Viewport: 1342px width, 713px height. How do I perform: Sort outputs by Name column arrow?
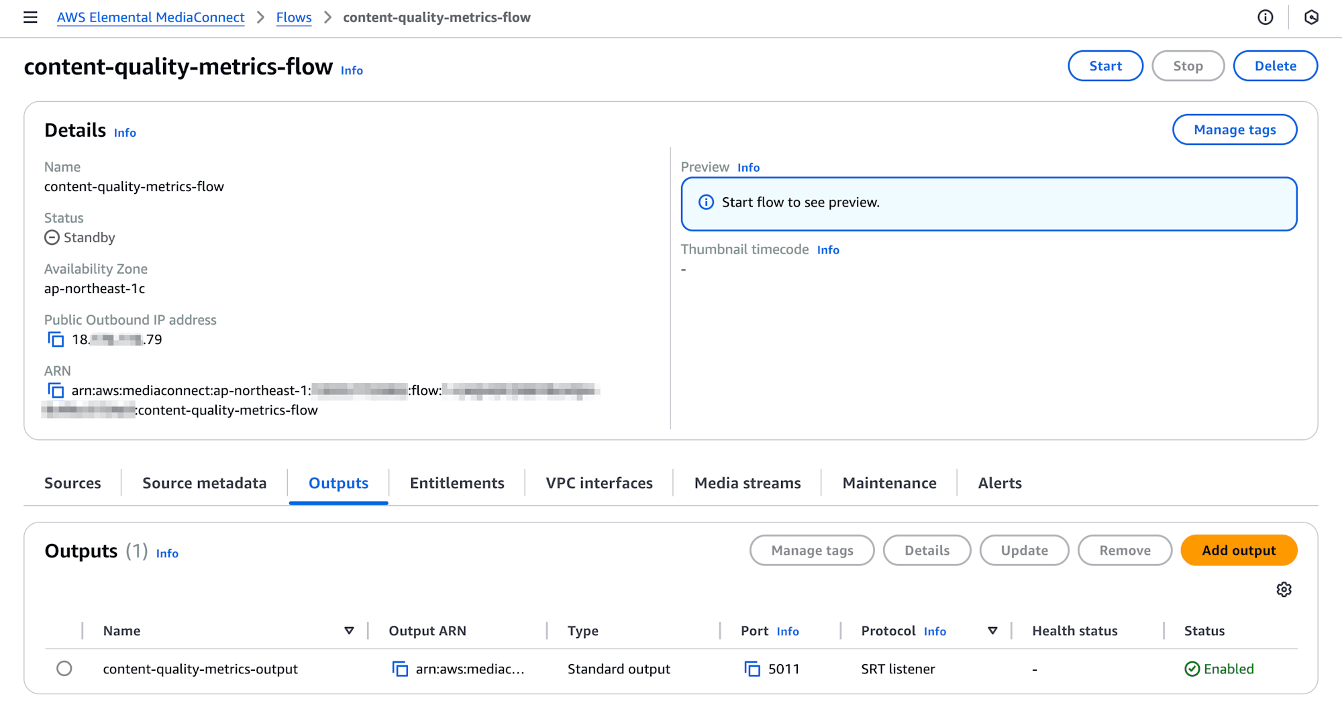pyautogui.click(x=349, y=630)
